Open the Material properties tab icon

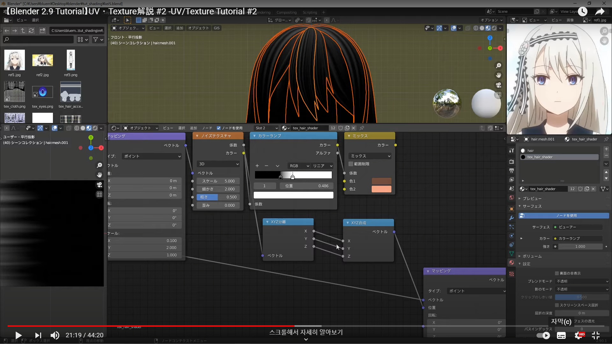click(x=512, y=262)
